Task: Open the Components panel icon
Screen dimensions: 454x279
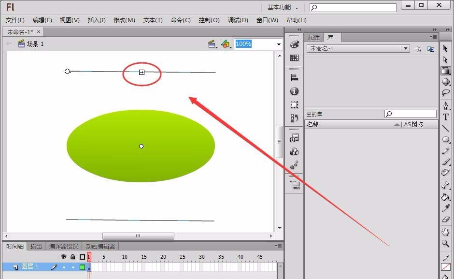Action: (295, 152)
